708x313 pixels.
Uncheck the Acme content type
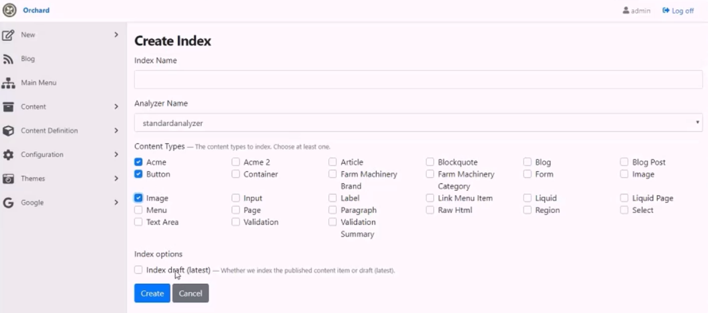[138, 162]
